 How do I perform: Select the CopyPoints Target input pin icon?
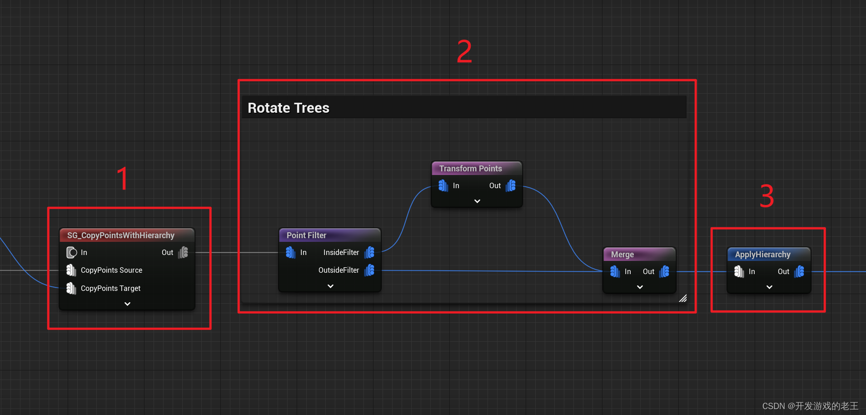71,288
